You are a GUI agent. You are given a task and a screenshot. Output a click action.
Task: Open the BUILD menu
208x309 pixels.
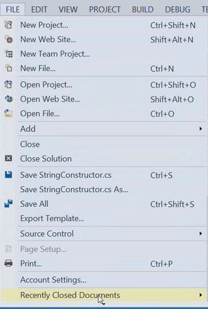143,10
